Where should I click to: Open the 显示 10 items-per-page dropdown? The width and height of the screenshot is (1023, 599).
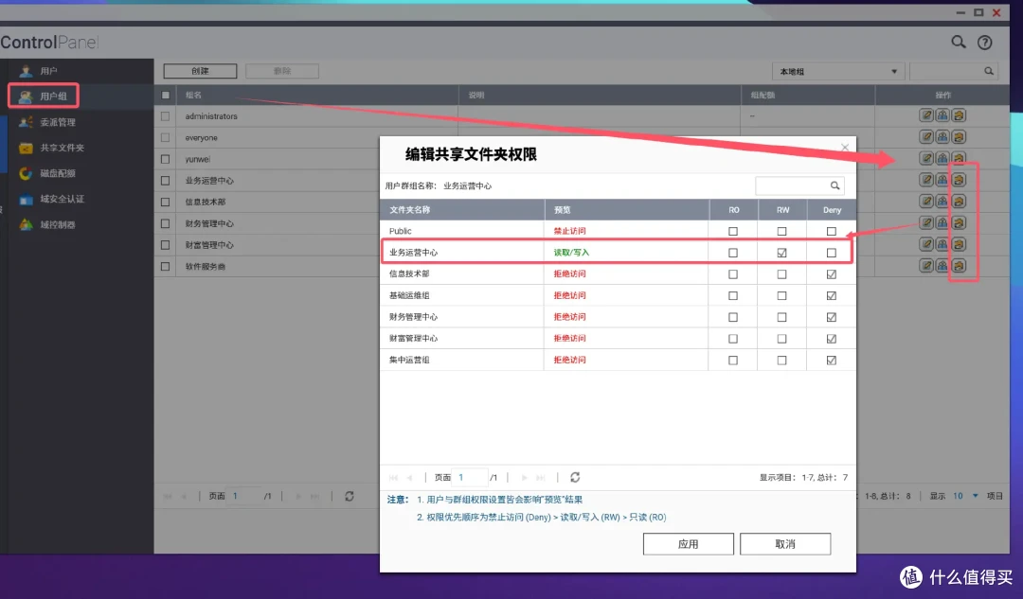tap(965, 496)
